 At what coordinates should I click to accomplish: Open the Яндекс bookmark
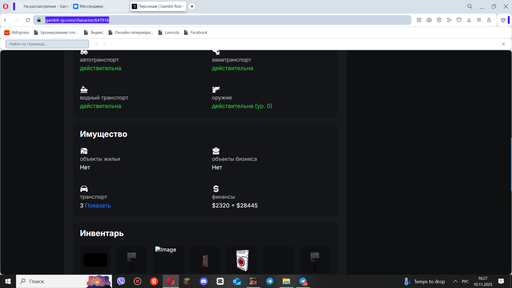pyautogui.click(x=94, y=33)
